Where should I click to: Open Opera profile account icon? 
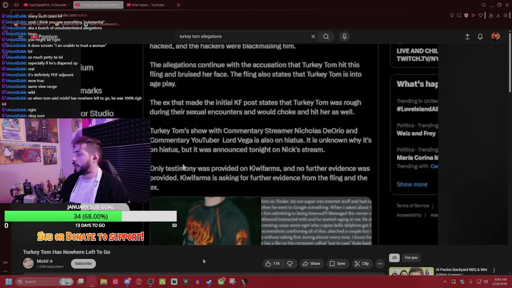[x=491, y=15]
